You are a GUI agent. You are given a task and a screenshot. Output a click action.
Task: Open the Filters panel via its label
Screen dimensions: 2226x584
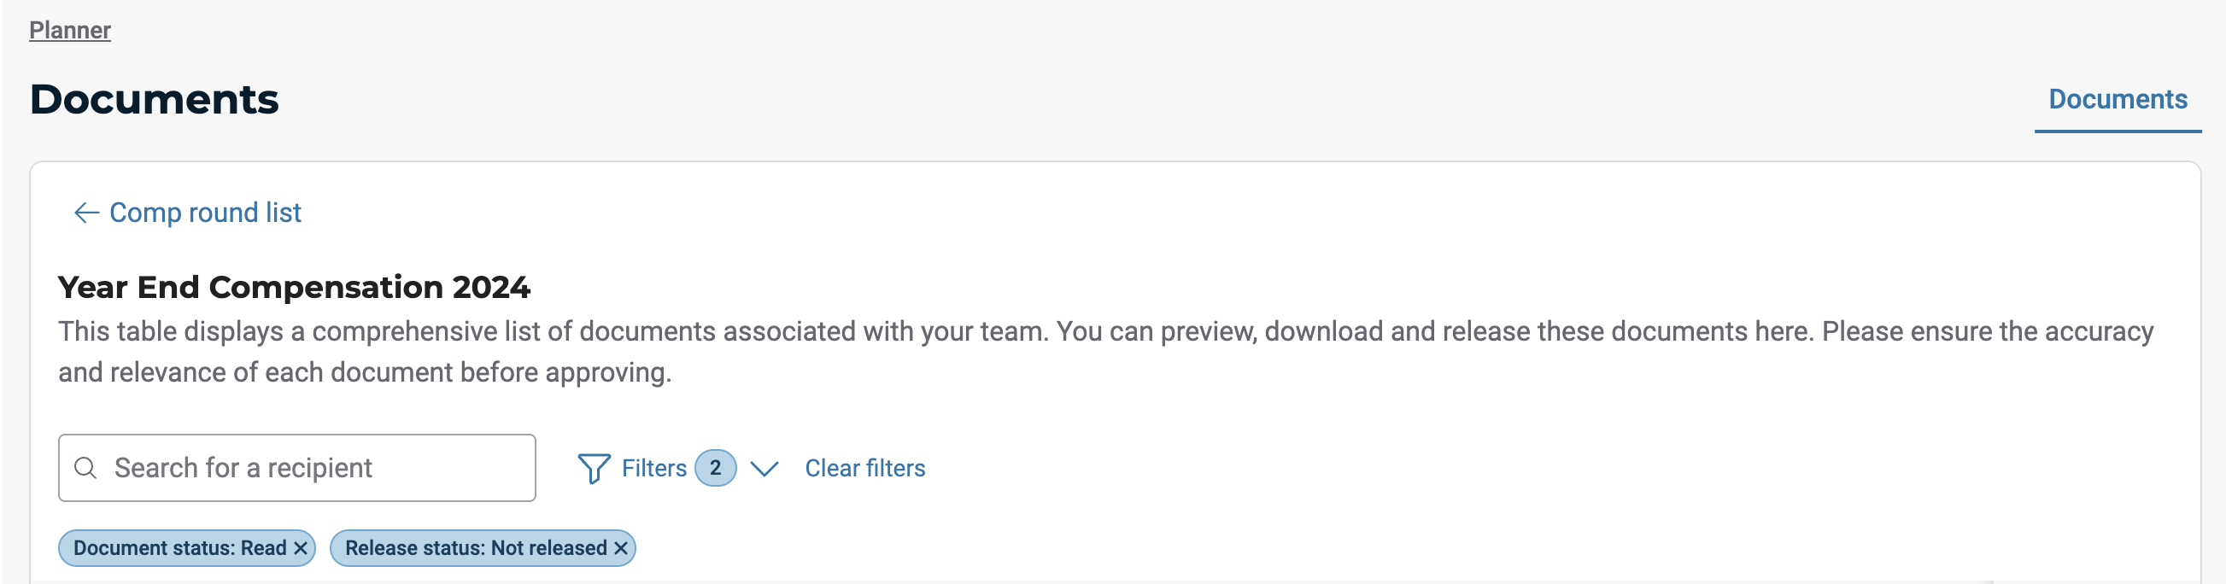pos(653,468)
